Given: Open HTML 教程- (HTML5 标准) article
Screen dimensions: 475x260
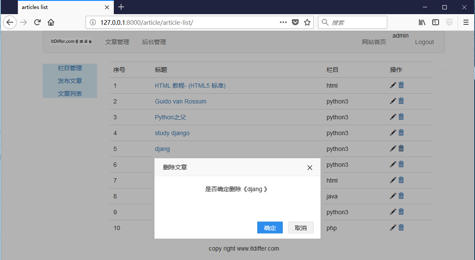Looking at the screenshot, I should click(190, 86).
